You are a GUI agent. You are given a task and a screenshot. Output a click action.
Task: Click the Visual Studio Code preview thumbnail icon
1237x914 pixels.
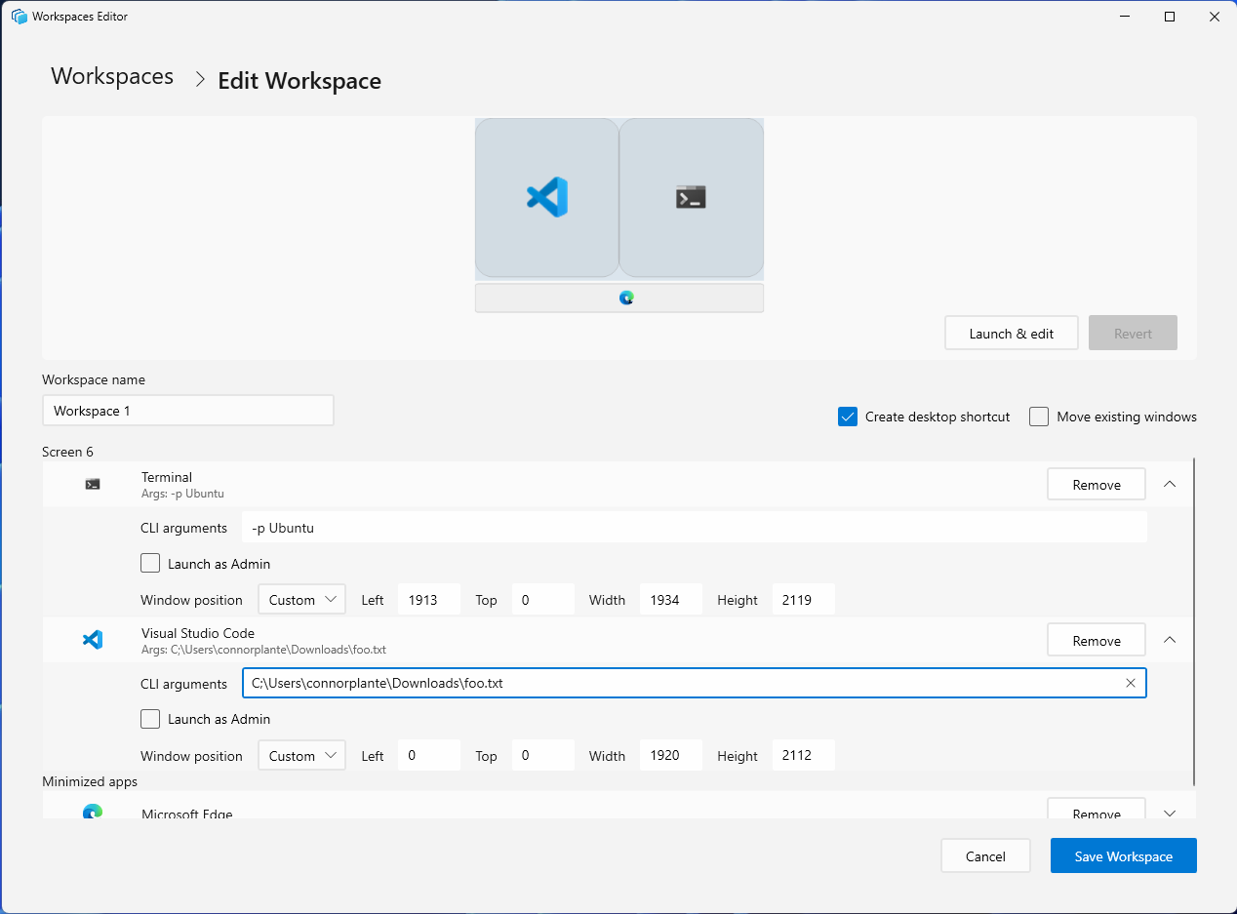click(x=546, y=196)
